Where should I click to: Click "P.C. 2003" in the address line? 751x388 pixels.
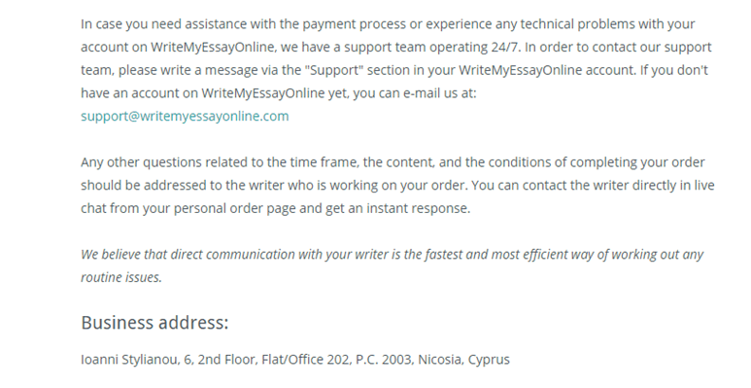(x=383, y=360)
